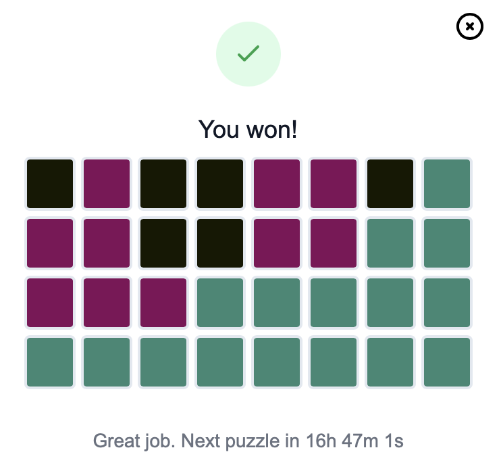Select the last black square in top row

click(390, 184)
